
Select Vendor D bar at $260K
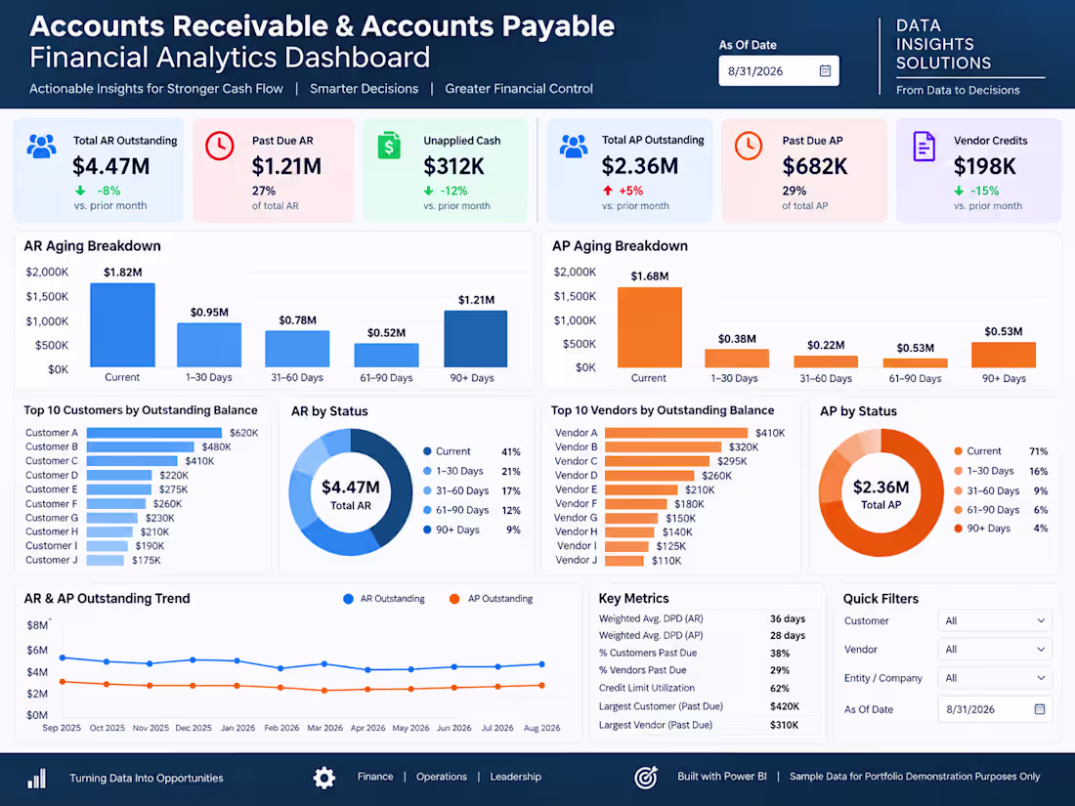tap(649, 476)
